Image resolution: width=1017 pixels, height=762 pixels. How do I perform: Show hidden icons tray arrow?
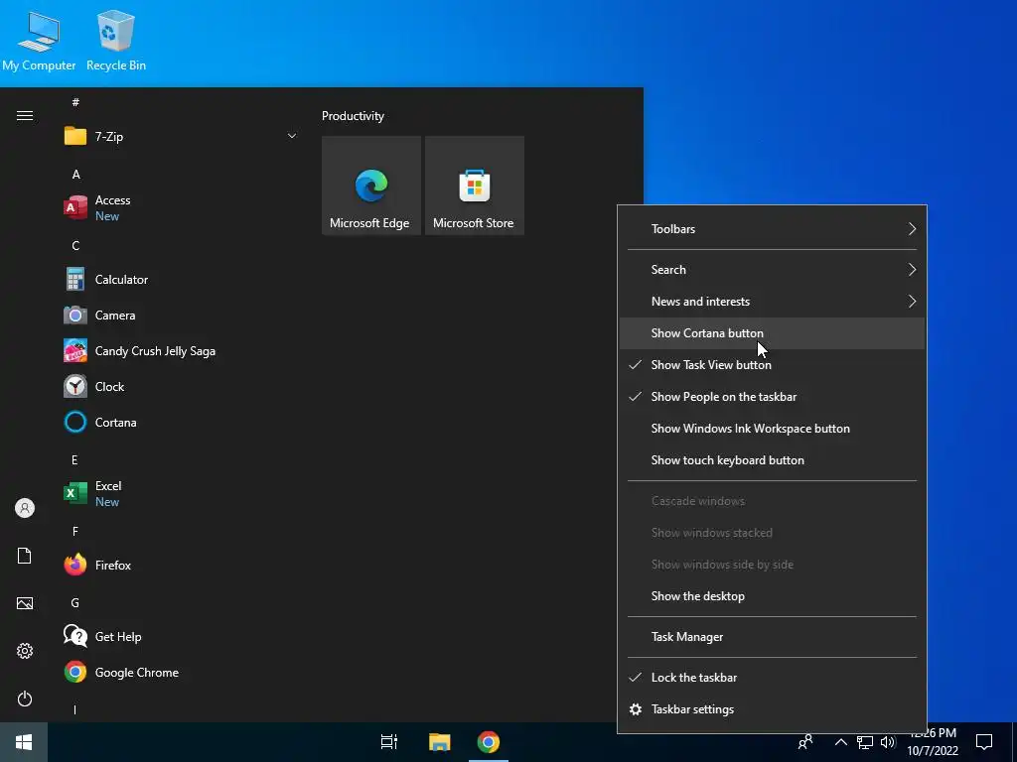[x=840, y=742]
